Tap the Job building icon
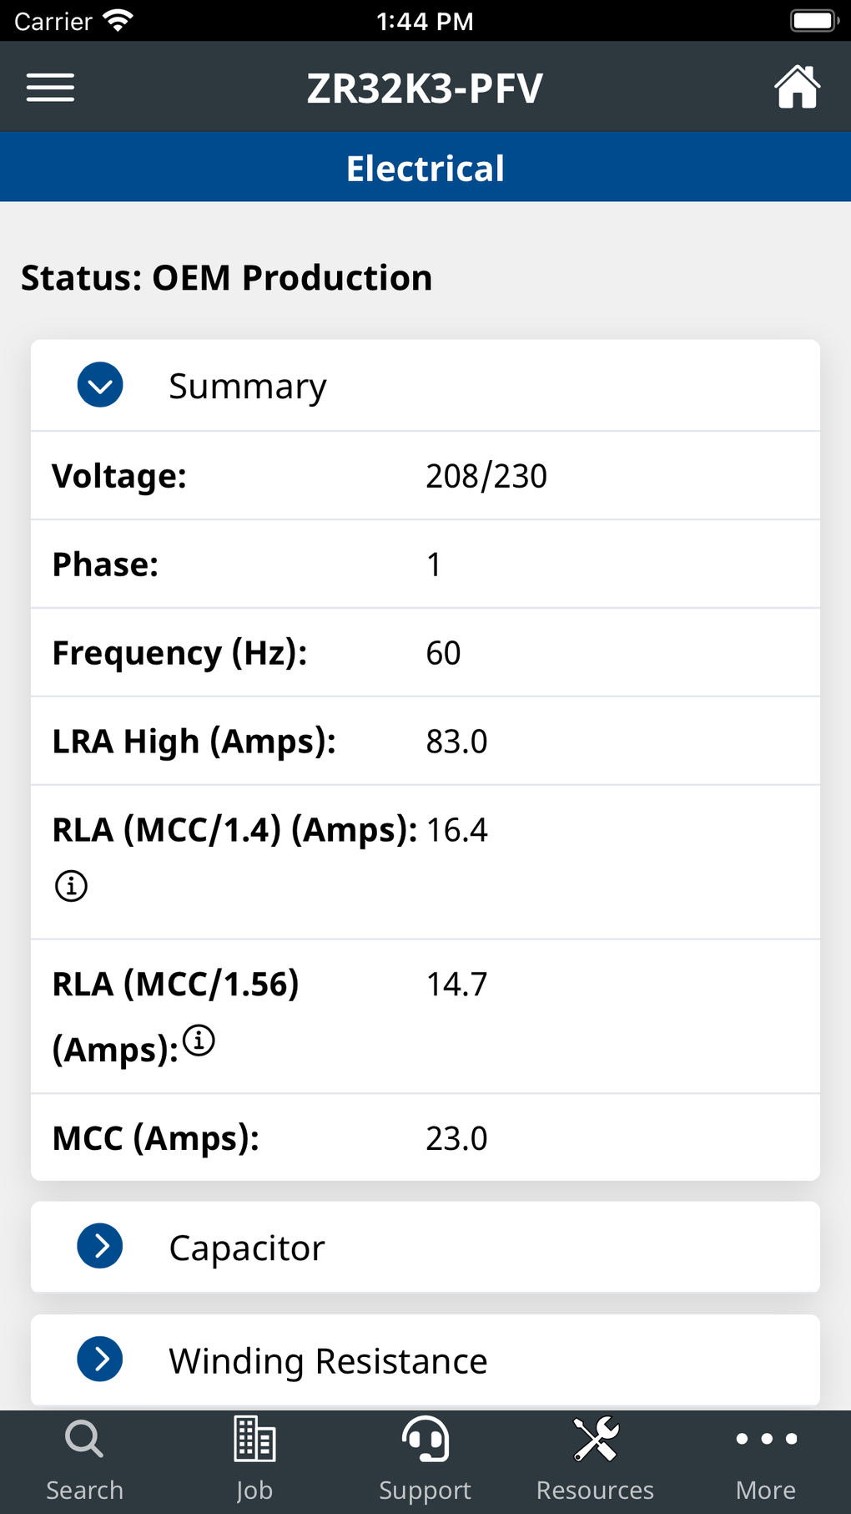Image resolution: width=851 pixels, height=1514 pixels. (x=254, y=1440)
